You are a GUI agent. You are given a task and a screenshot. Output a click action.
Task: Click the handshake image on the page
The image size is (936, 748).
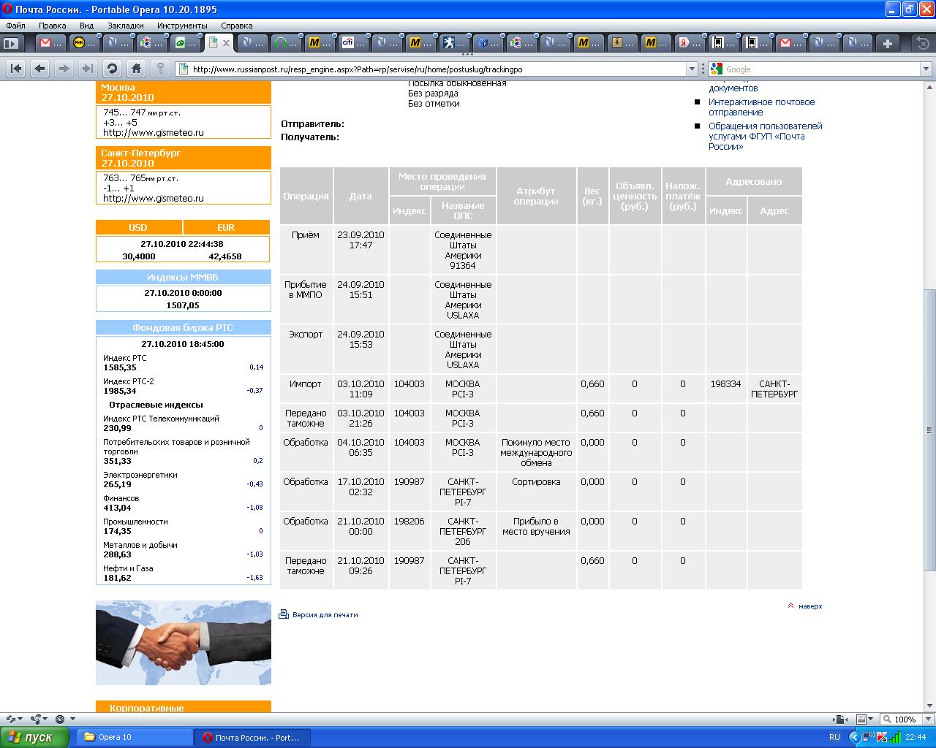[x=184, y=643]
